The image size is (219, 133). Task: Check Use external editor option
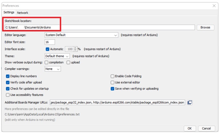113,82
